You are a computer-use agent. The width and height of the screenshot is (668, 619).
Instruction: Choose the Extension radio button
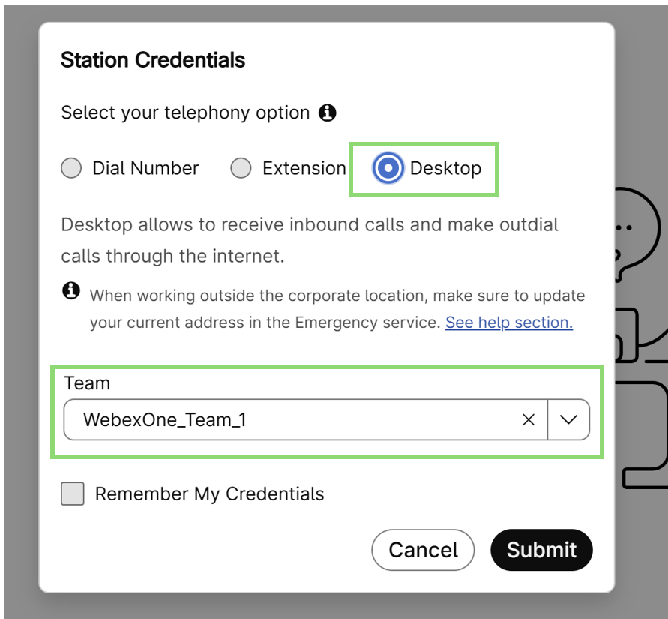241,169
